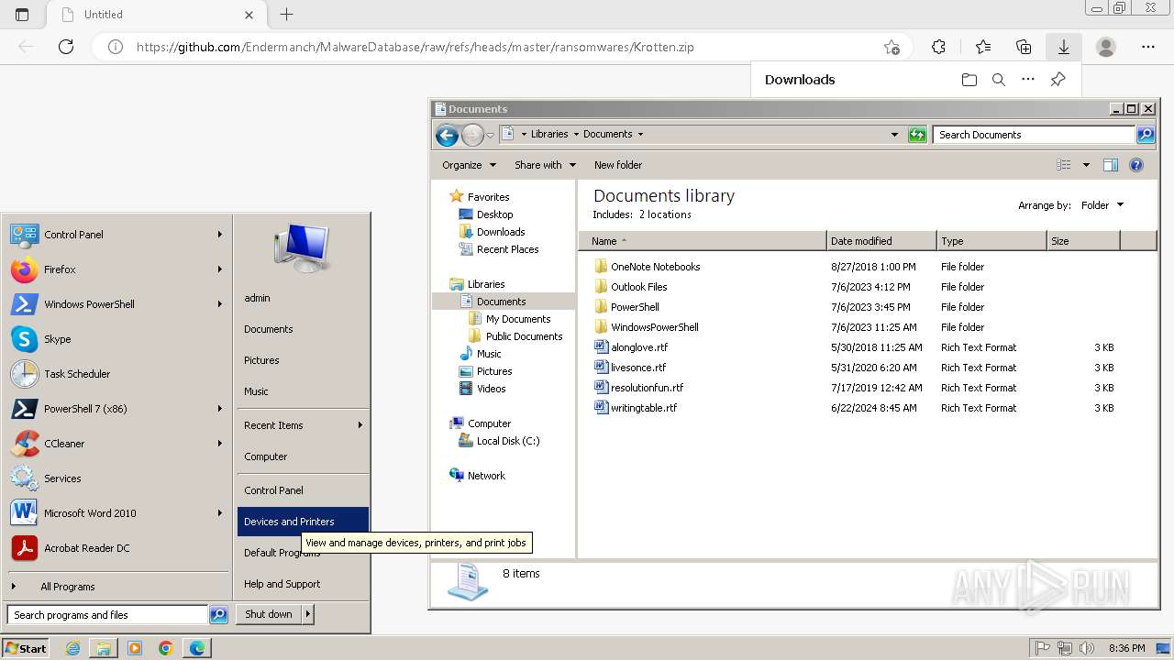1174x660 pixels.
Task: Click the Search Documents field
Action: (x=1034, y=135)
